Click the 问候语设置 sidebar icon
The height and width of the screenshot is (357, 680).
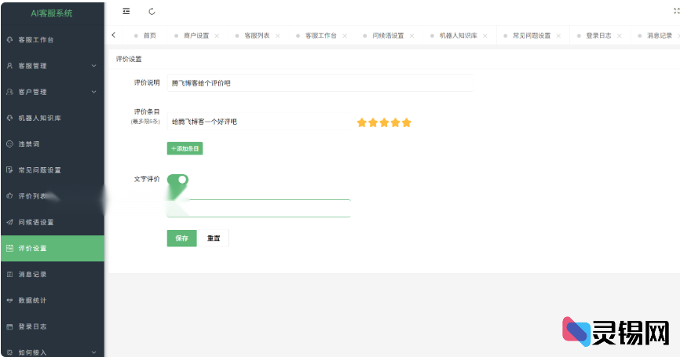[x=9, y=222]
